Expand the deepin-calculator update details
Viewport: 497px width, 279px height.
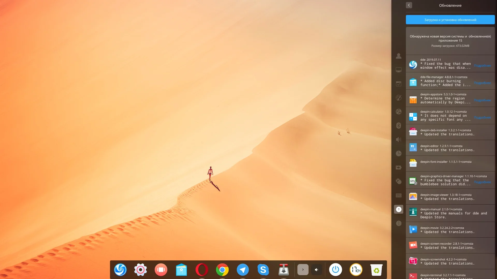pos(483,118)
